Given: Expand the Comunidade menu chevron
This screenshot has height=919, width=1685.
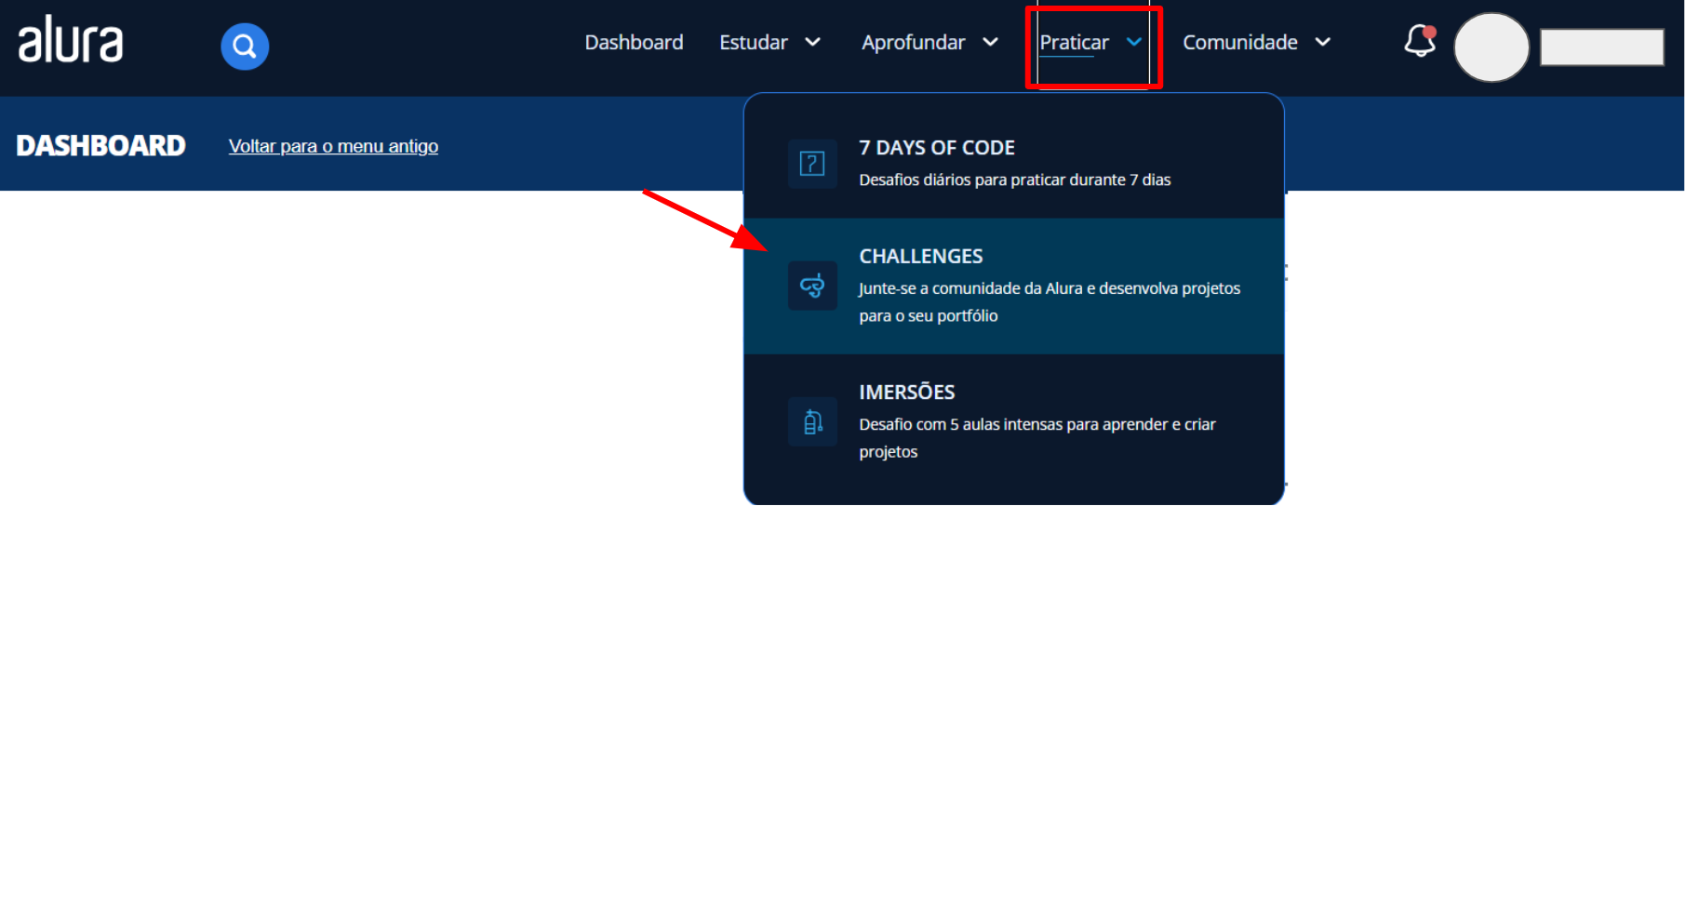Looking at the screenshot, I should tap(1323, 43).
